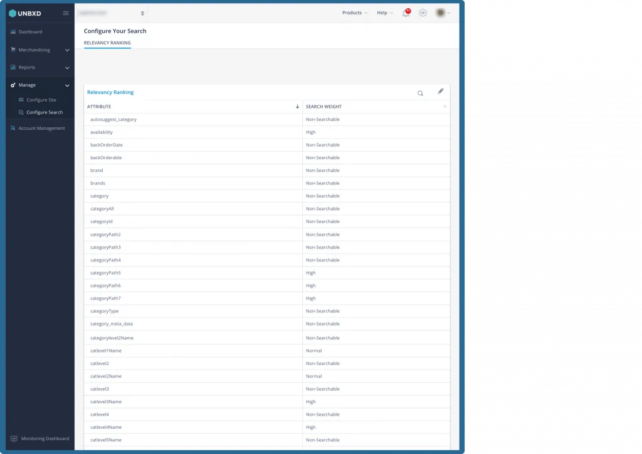Open the user avatar menu
Viewport: 642px width, 454px height.
[x=442, y=13]
